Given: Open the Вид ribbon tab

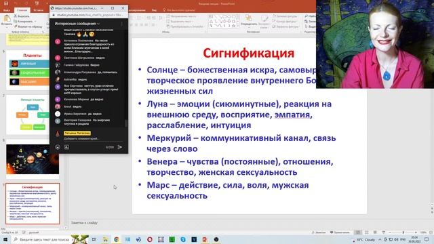Looking at the screenshot, I should (x=154, y=10).
